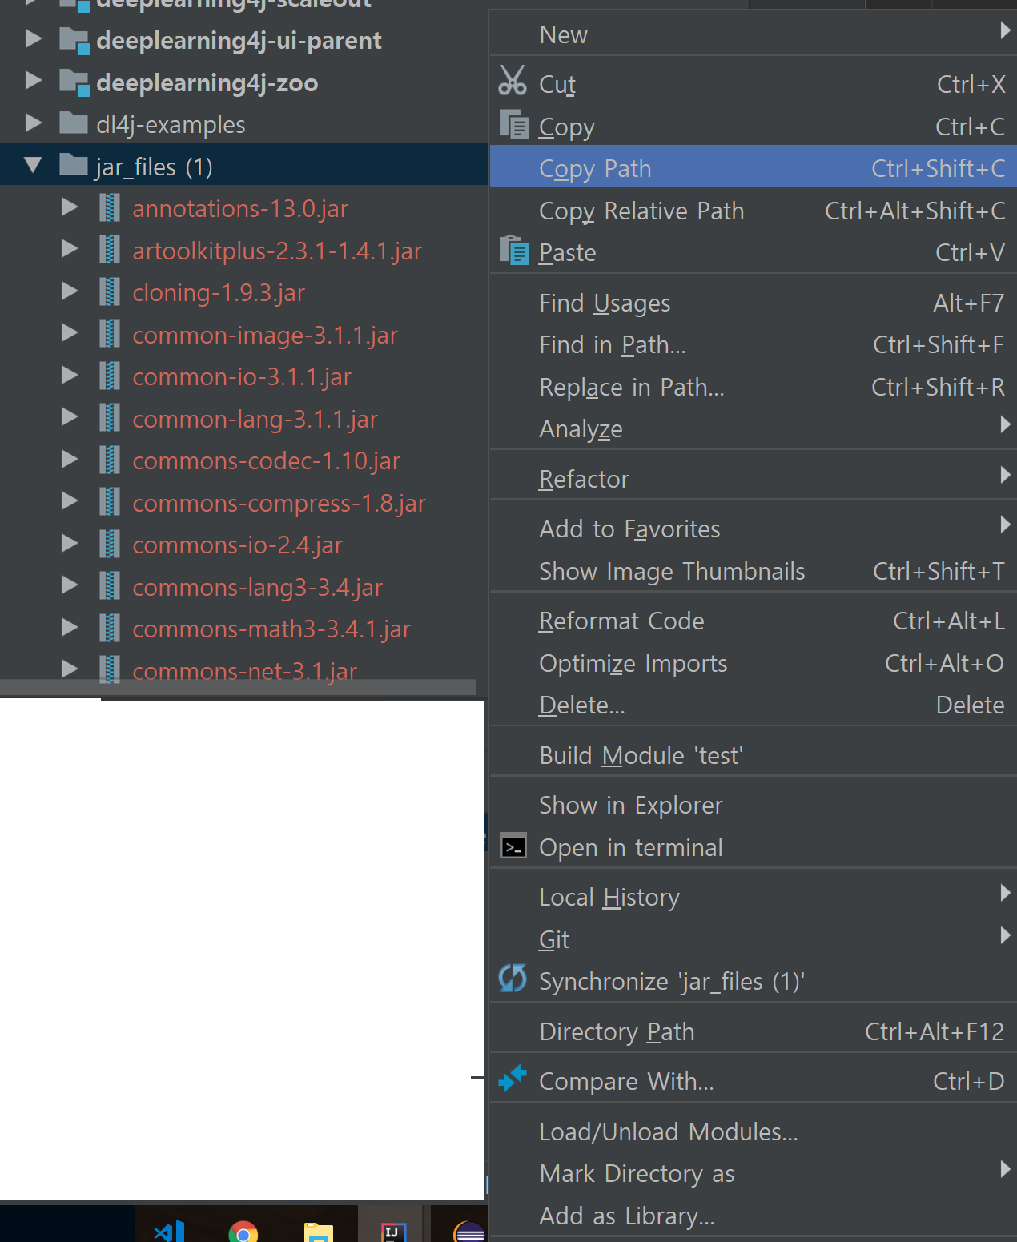
Task: Choose Mark Directory as option
Action: point(637,1173)
